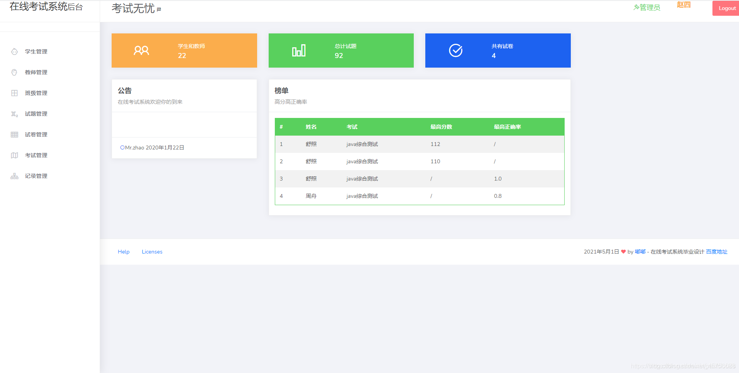This screenshot has height=373, width=739.
Task: Click Mr.zhao 2020年1月22日 signature
Action: coord(155,148)
